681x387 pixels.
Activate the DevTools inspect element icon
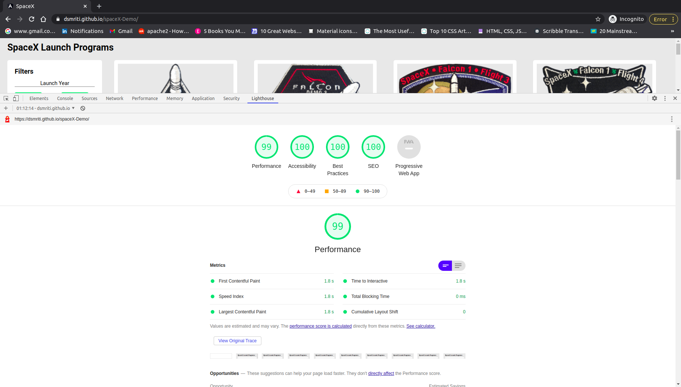pos(6,98)
